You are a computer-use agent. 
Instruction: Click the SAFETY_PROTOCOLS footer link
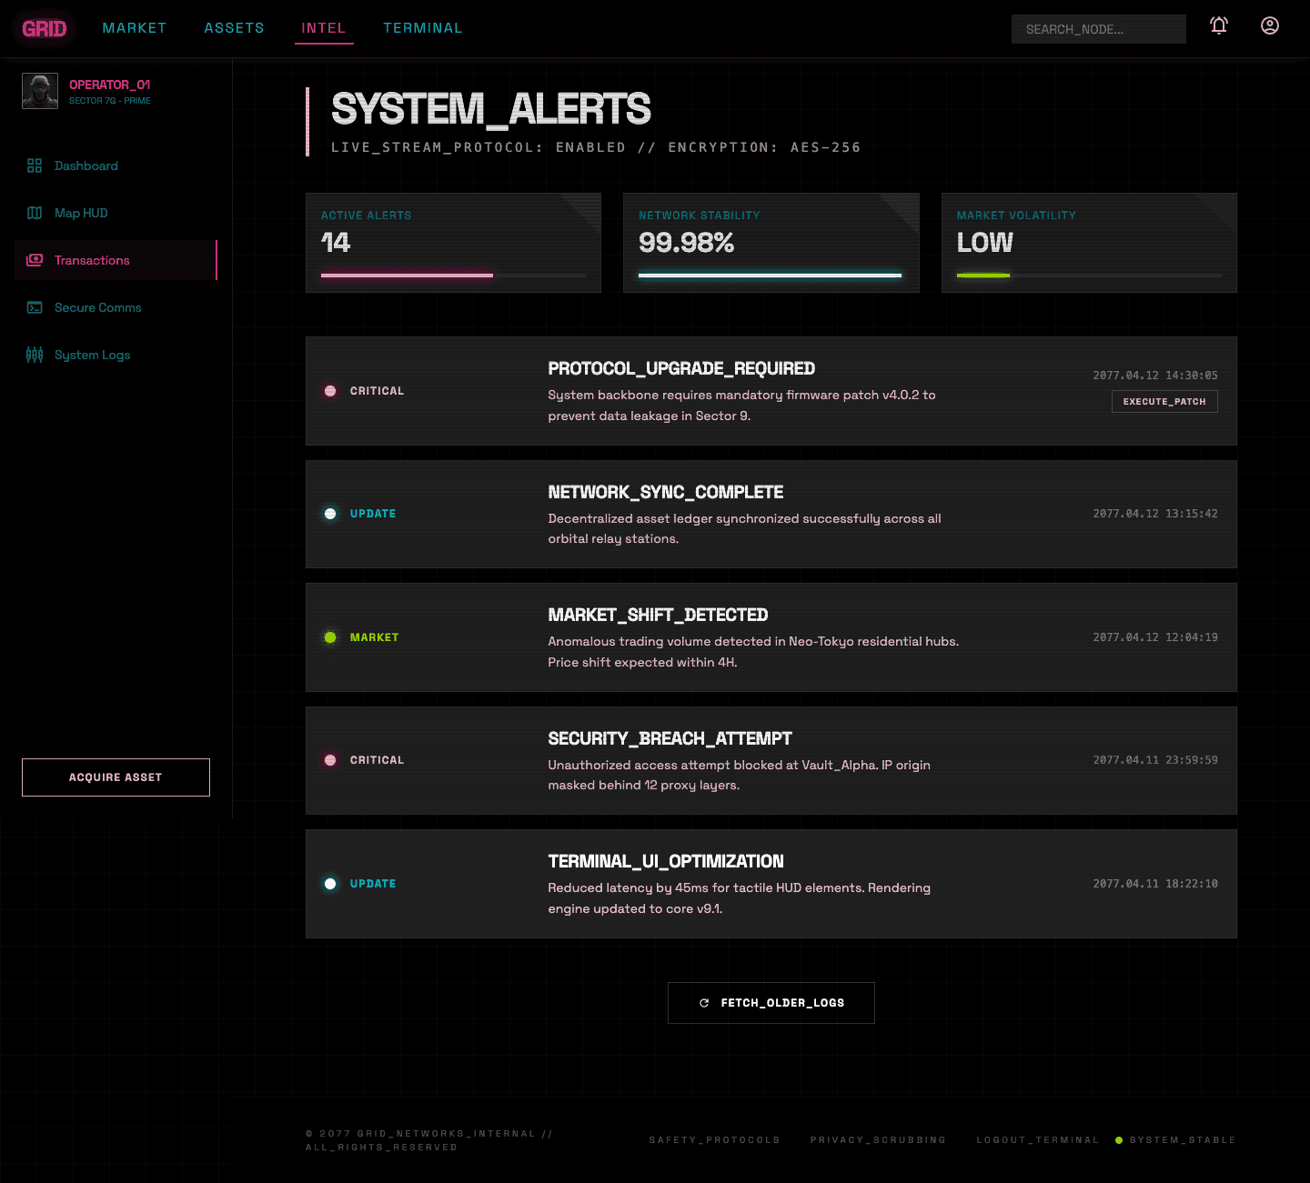[714, 1140]
